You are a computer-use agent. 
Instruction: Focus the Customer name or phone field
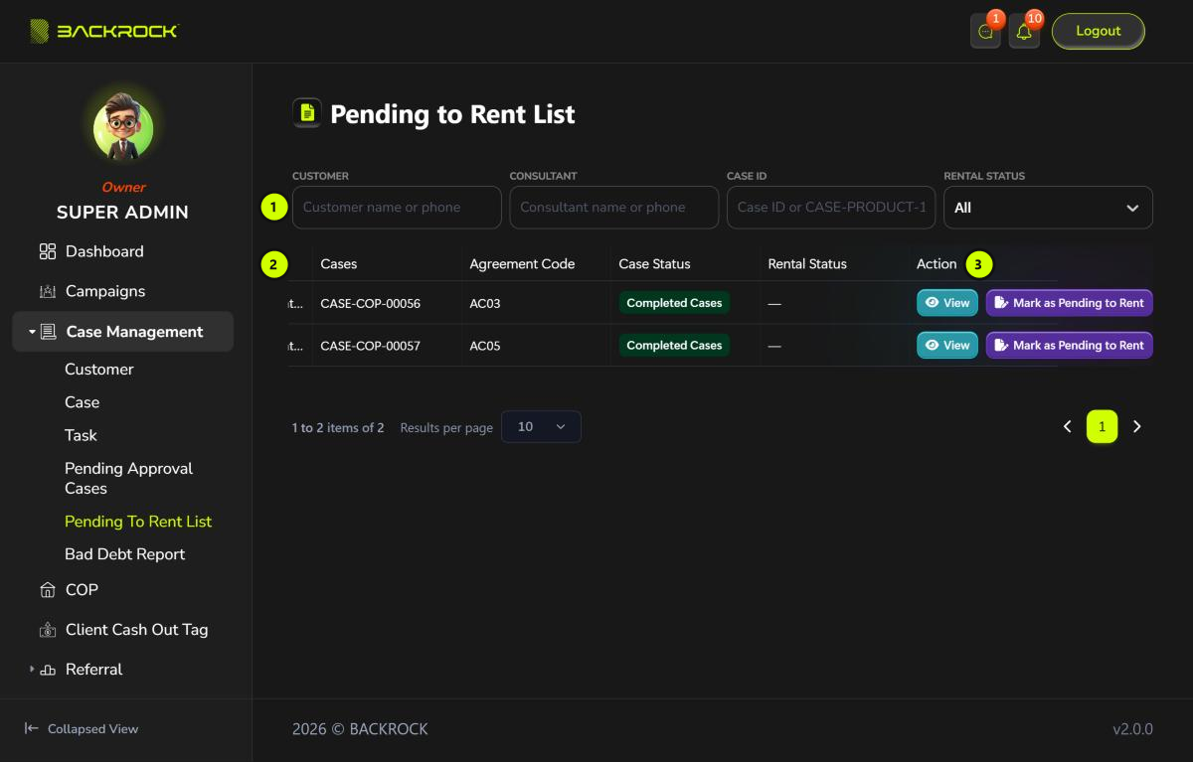(397, 208)
